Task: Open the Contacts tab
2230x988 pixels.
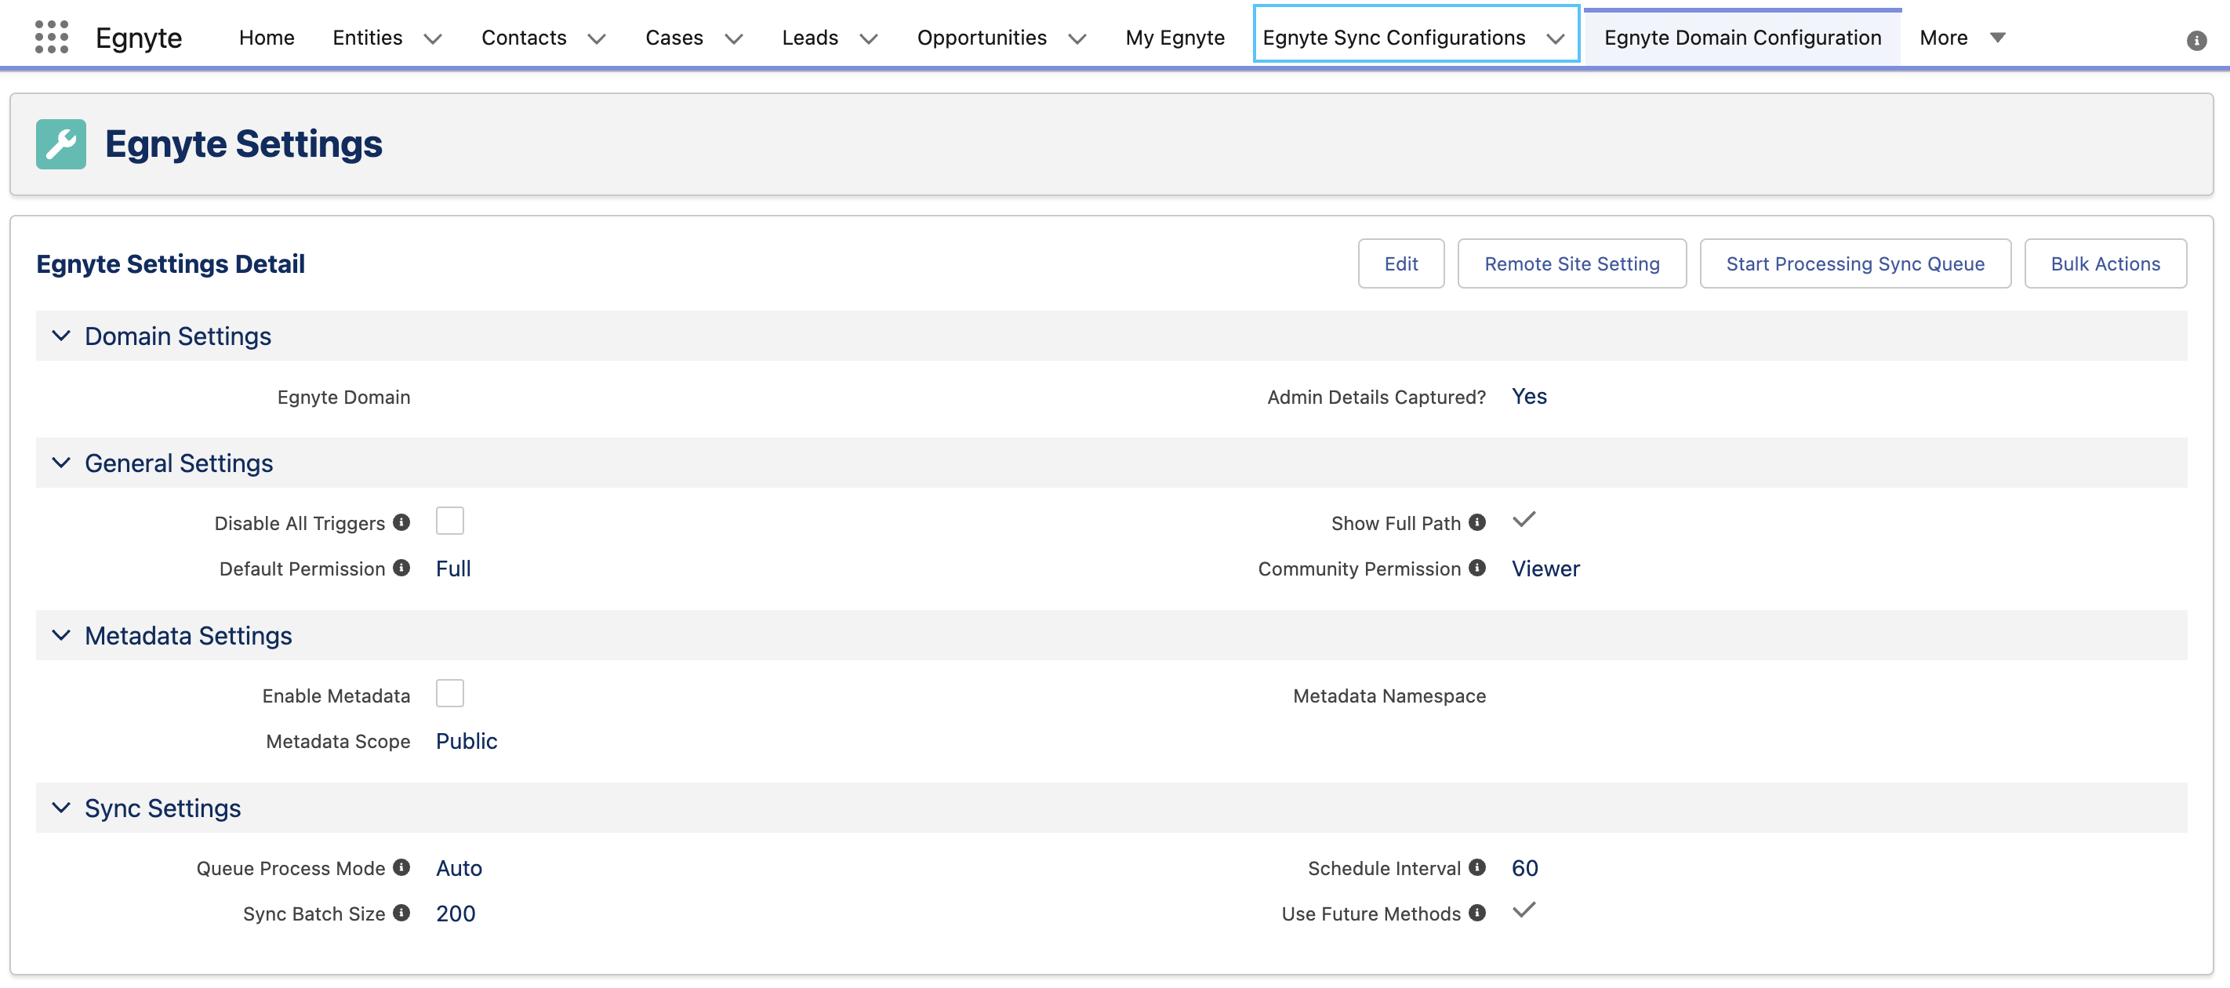Action: point(524,37)
